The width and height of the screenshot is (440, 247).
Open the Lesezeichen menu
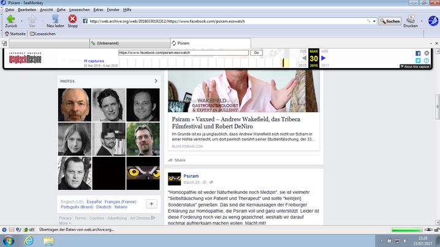(80, 10)
